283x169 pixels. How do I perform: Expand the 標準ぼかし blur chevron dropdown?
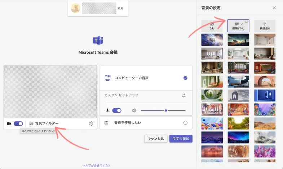pyautogui.click(x=242, y=24)
